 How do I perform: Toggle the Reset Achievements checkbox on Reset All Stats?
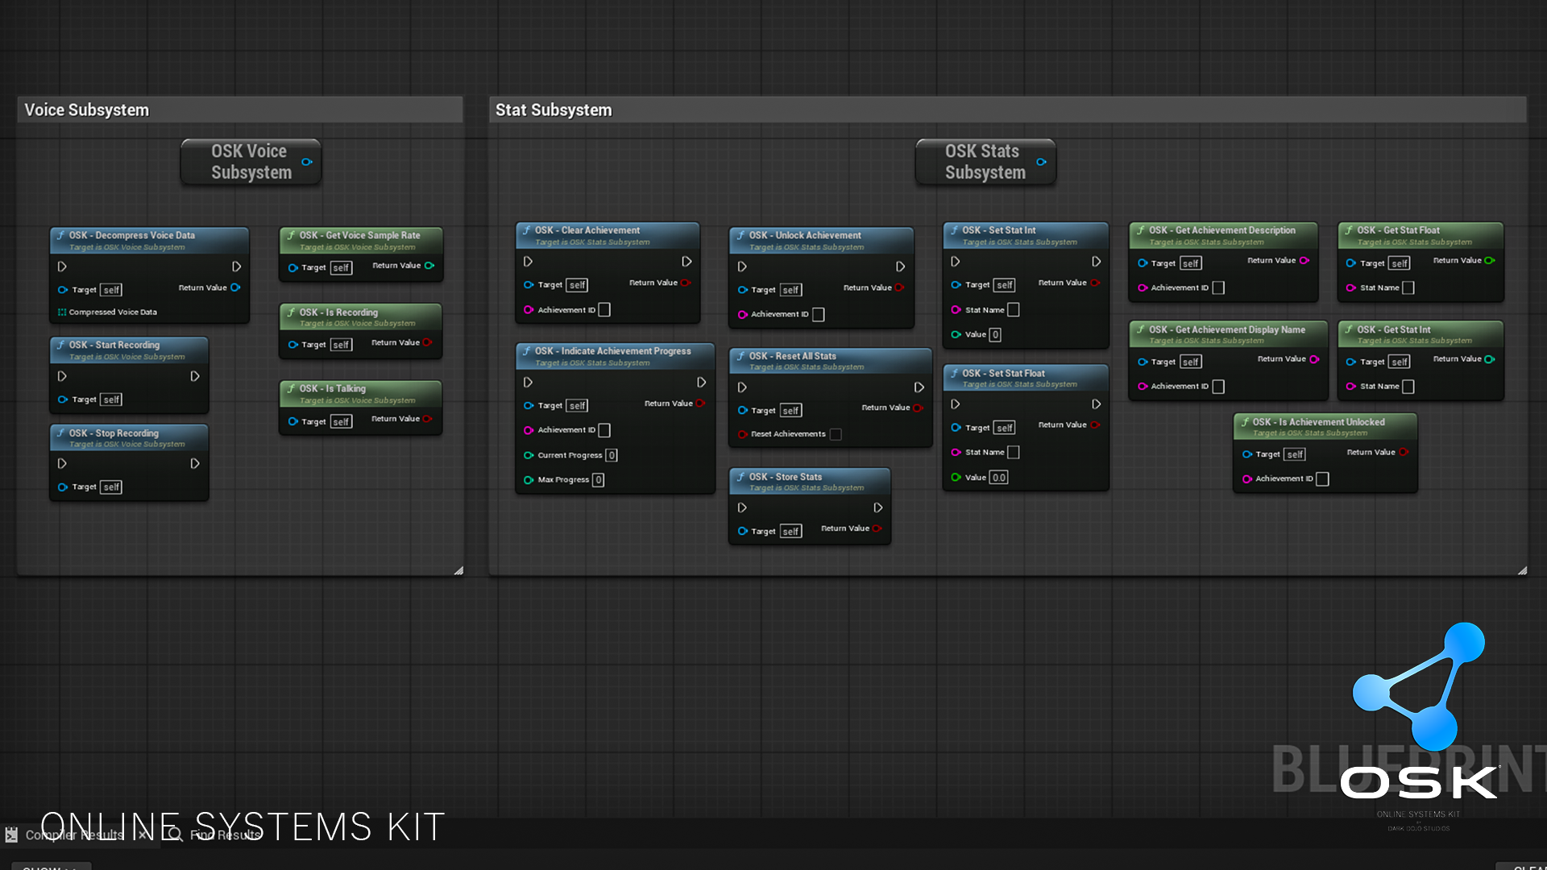click(x=836, y=433)
